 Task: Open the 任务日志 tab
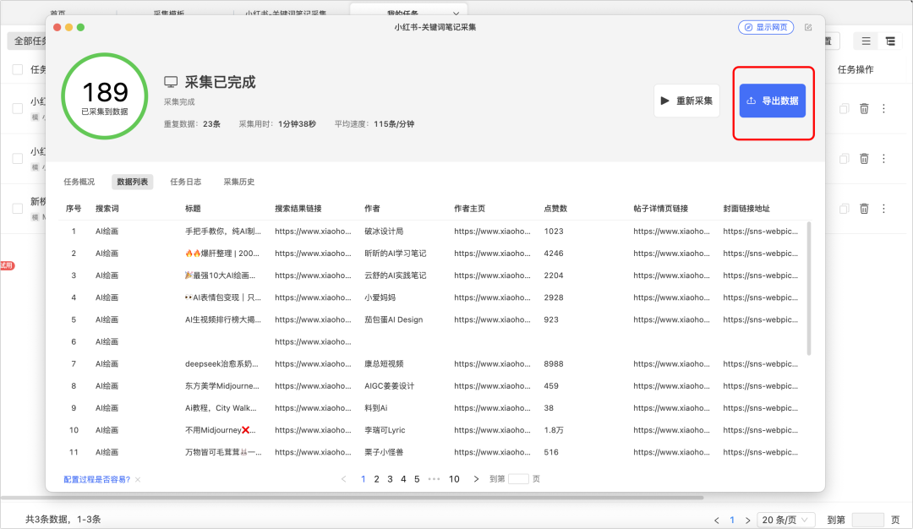click(x=186, y=182)
